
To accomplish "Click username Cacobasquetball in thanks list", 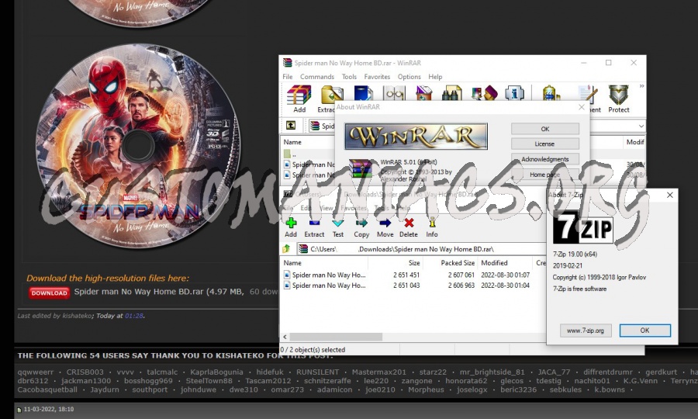I will coord(47,390).
